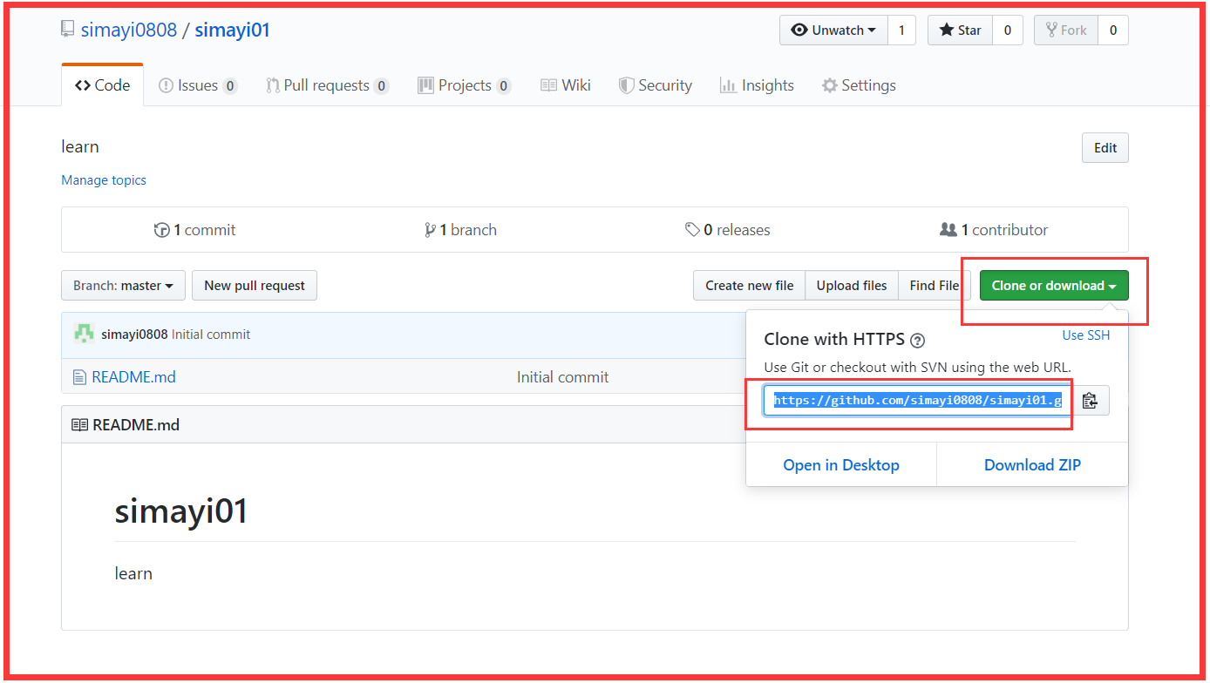The width and height of the screenshot is (1210, 683).
Task: Click the fork count 0
Action: tap(1112, 30)
